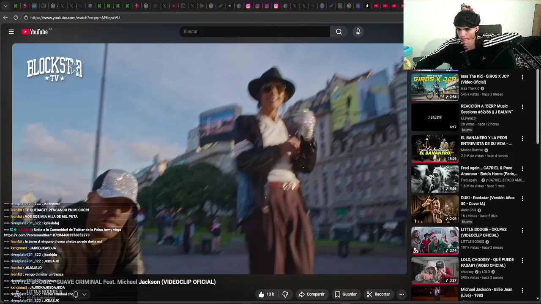Image resolution: width=541 pixels, height=304 pixels.
Task: Create a clip with Recortar
Action: [378, 294]
